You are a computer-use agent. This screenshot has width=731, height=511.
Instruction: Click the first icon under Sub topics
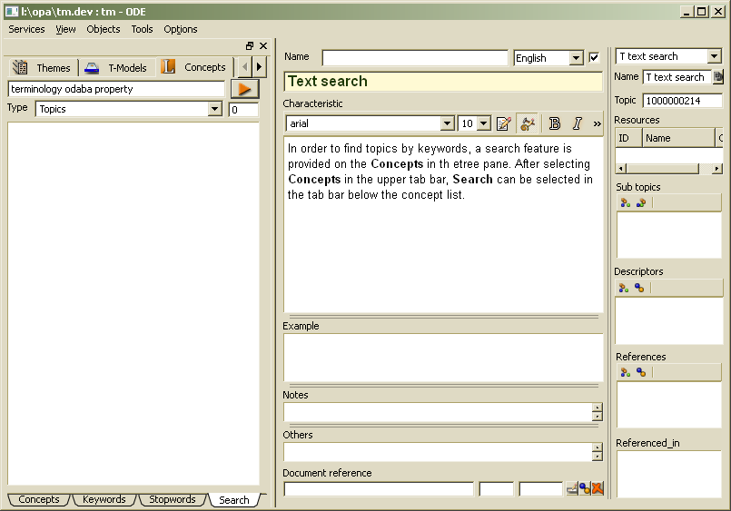point(625,202)
